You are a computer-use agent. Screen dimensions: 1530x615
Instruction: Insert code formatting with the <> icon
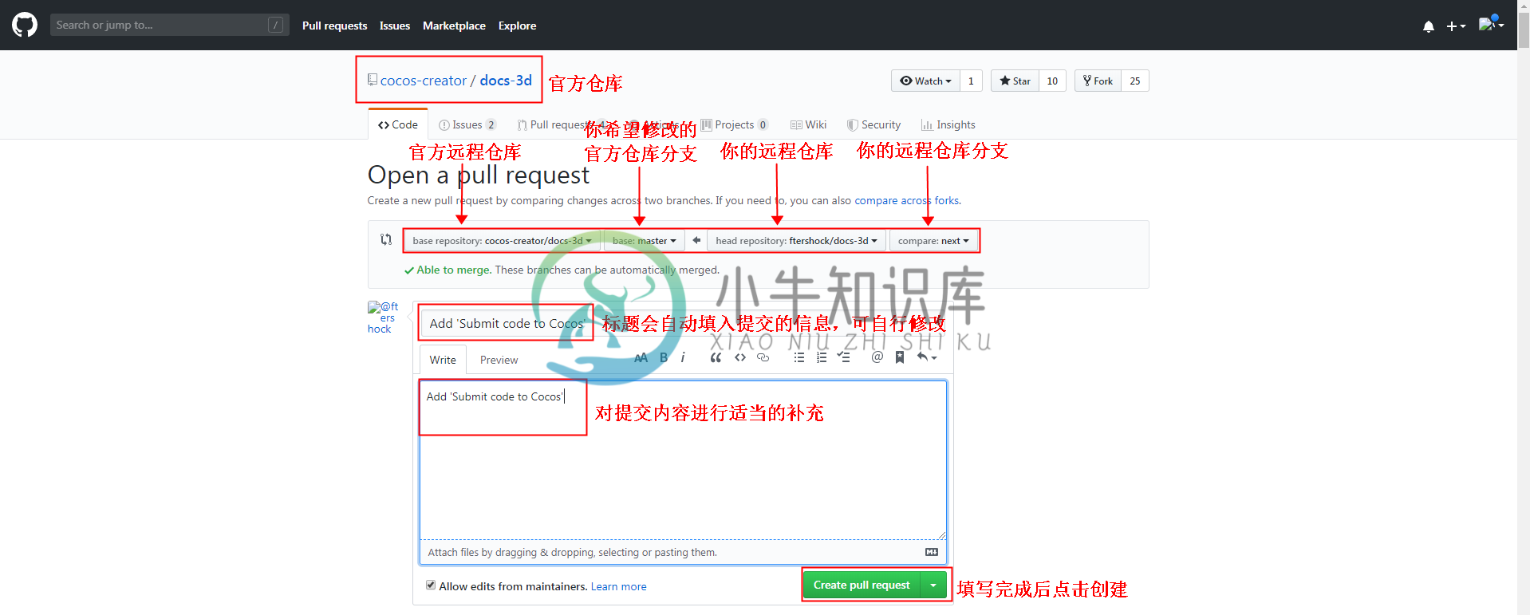coord(740,357)
